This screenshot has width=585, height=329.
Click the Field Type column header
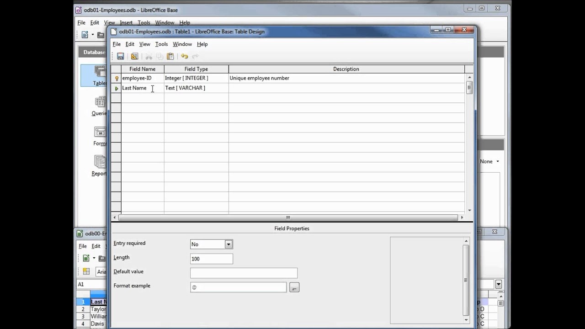[x=196, y=69]
